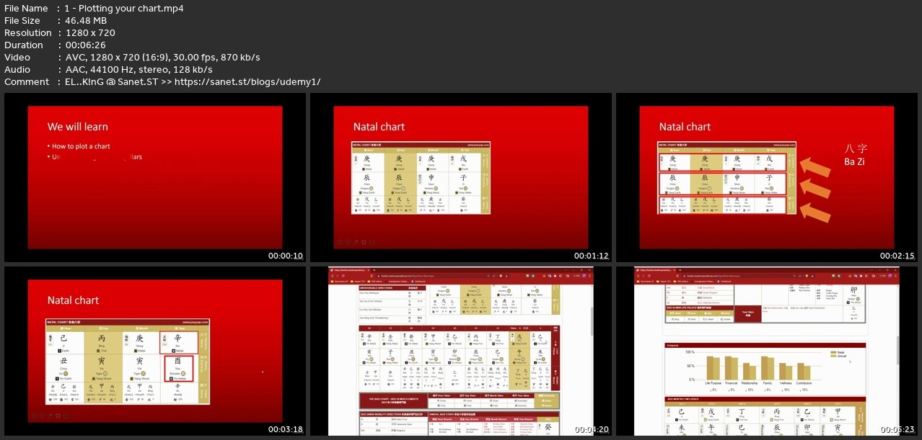
Task: Open the thumbnail at 00:05:23
Action: coord(767,351)
